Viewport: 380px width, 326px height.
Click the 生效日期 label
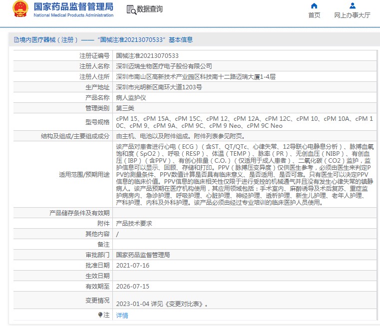(97, 276)
